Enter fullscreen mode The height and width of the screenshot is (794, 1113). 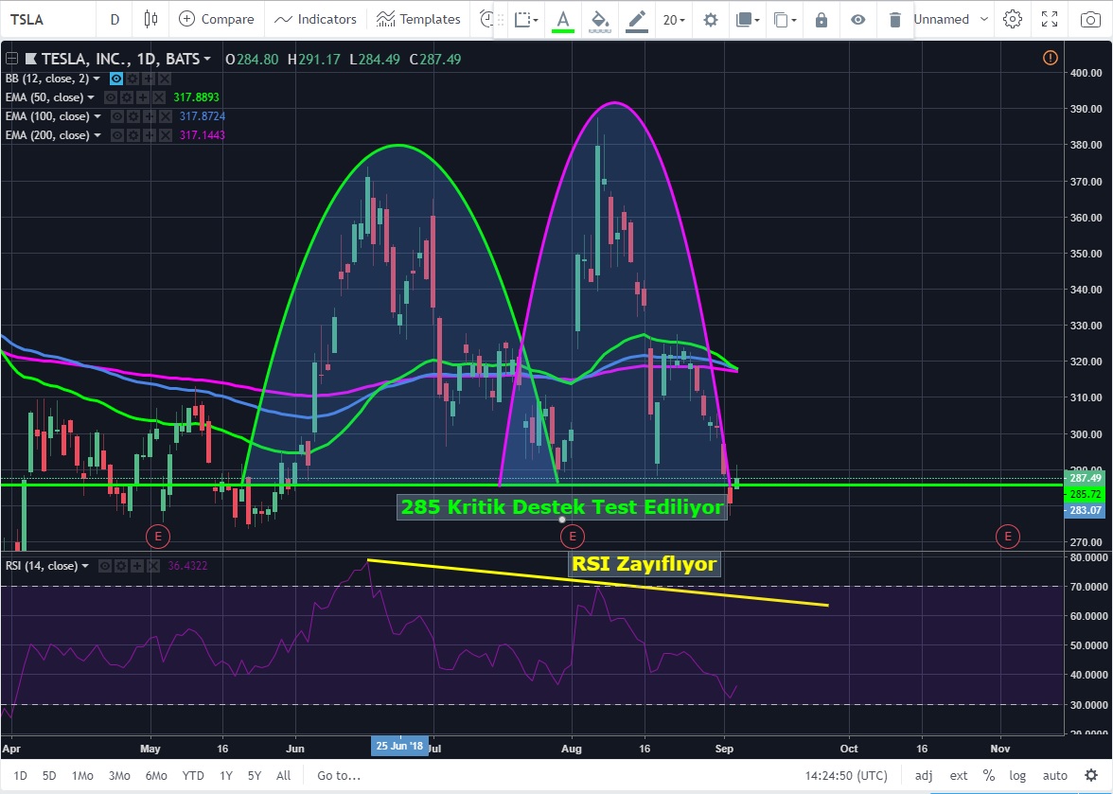(x=1050, y=19)
